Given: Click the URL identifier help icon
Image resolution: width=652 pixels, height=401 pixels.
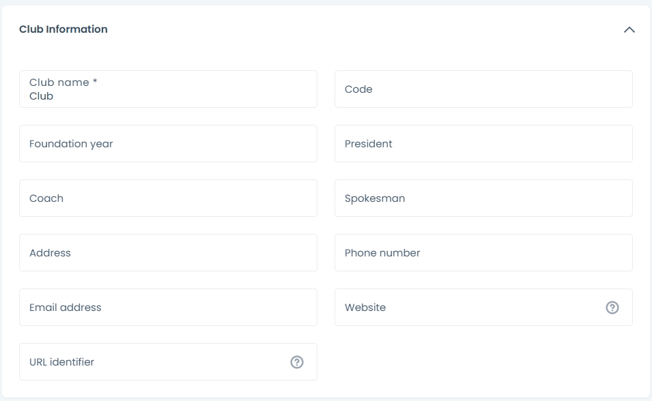Looking at the screenshot, I should pyautogui.click(x=297, y=362).
